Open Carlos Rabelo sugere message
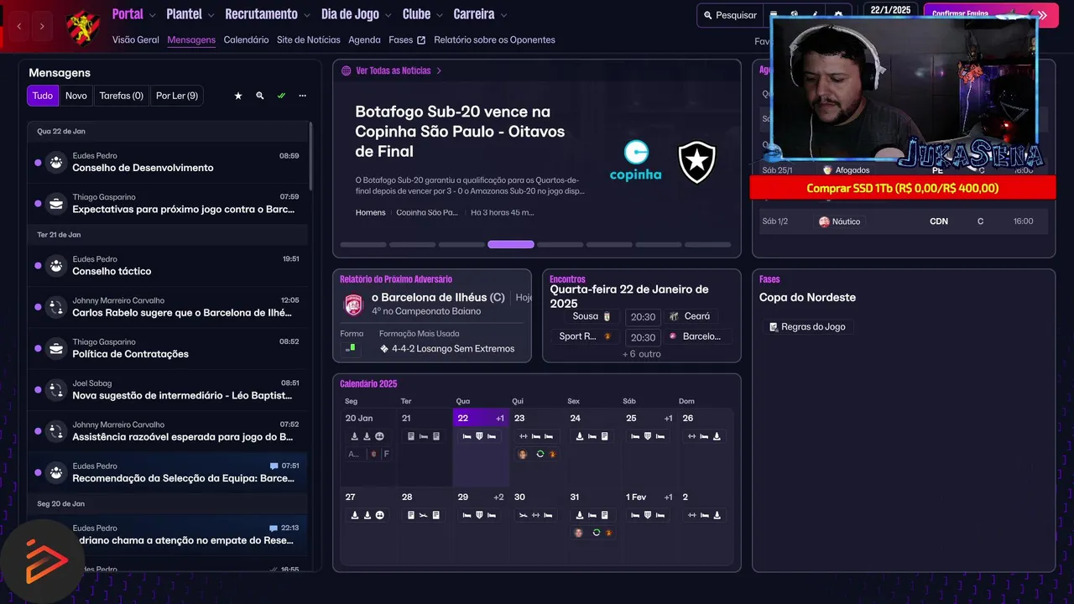 [x=168, y=306]
